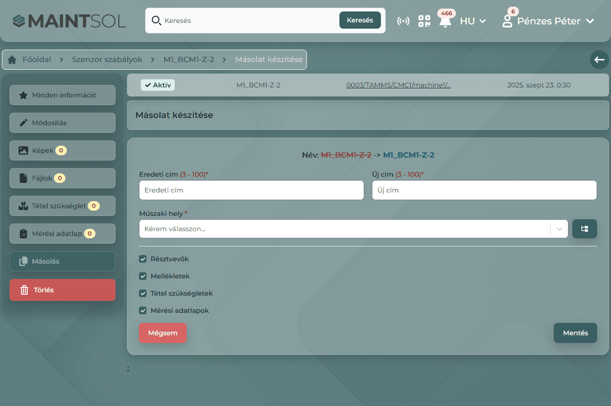Click the red Törlés button
This screenshot has height=406, width=611.
pyautogui.click(x=63, y=290)
